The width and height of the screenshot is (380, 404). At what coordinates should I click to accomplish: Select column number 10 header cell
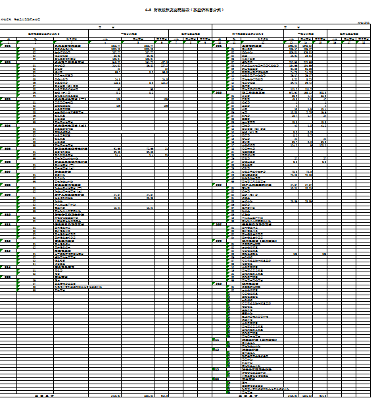tap(219, 43)
